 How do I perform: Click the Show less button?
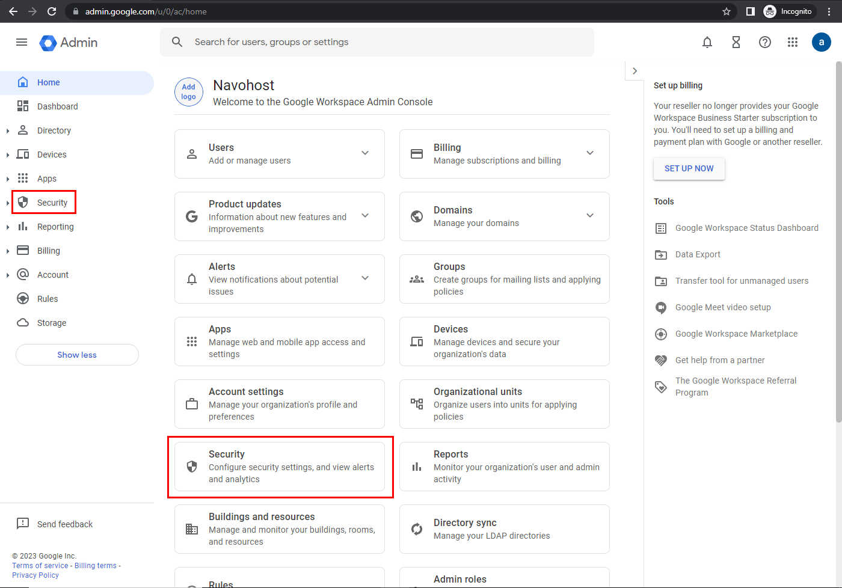(77, 355)
